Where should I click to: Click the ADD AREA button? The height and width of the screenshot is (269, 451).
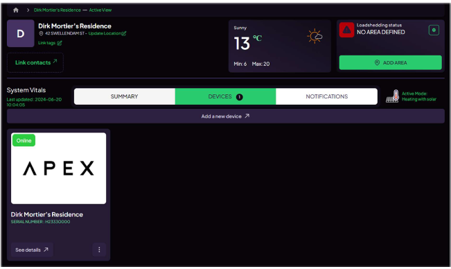[x=390, y=62]
